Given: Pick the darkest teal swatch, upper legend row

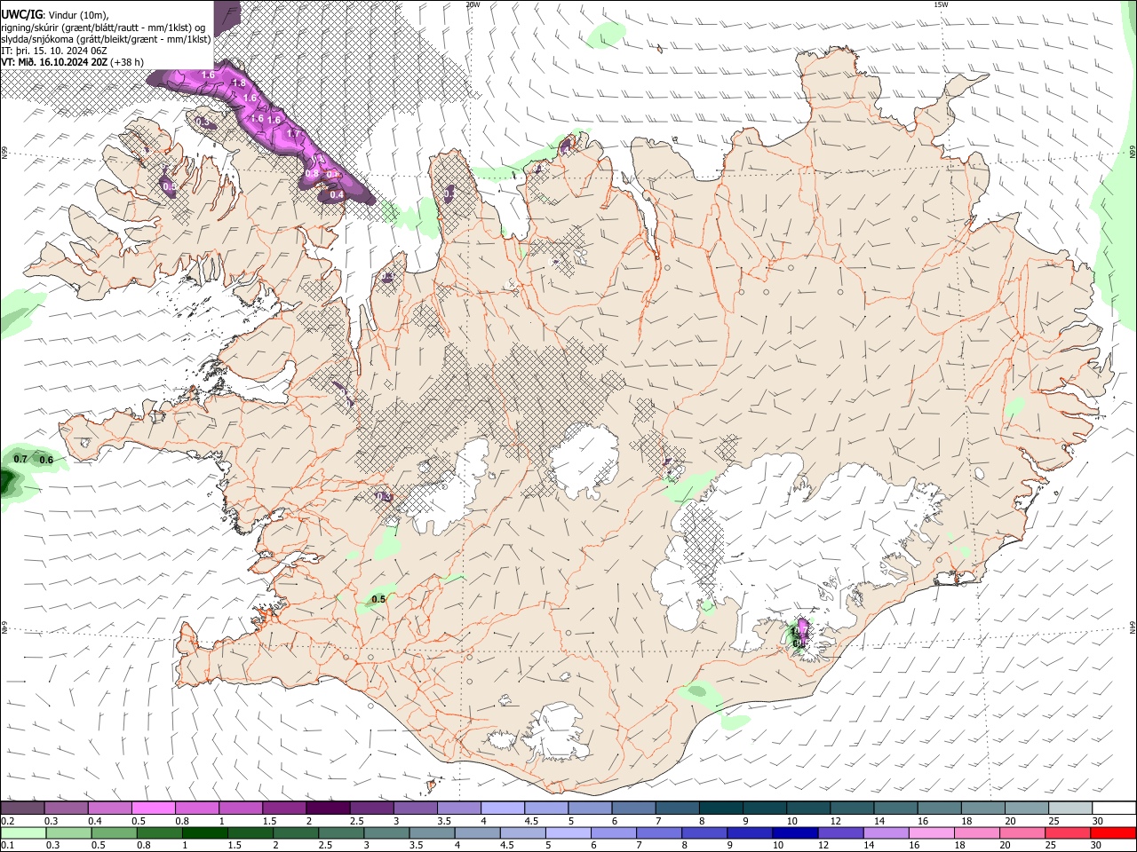Looking at the screenshot, I should (722, 809).
